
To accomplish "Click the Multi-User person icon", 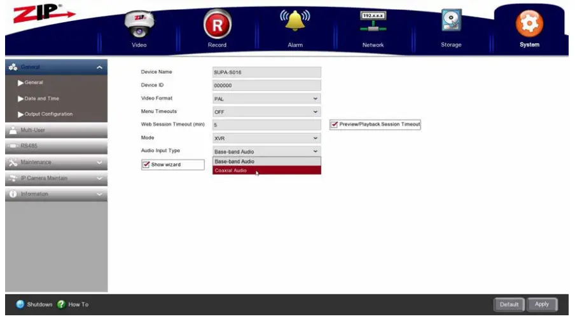I will click(x=13, y=130).
